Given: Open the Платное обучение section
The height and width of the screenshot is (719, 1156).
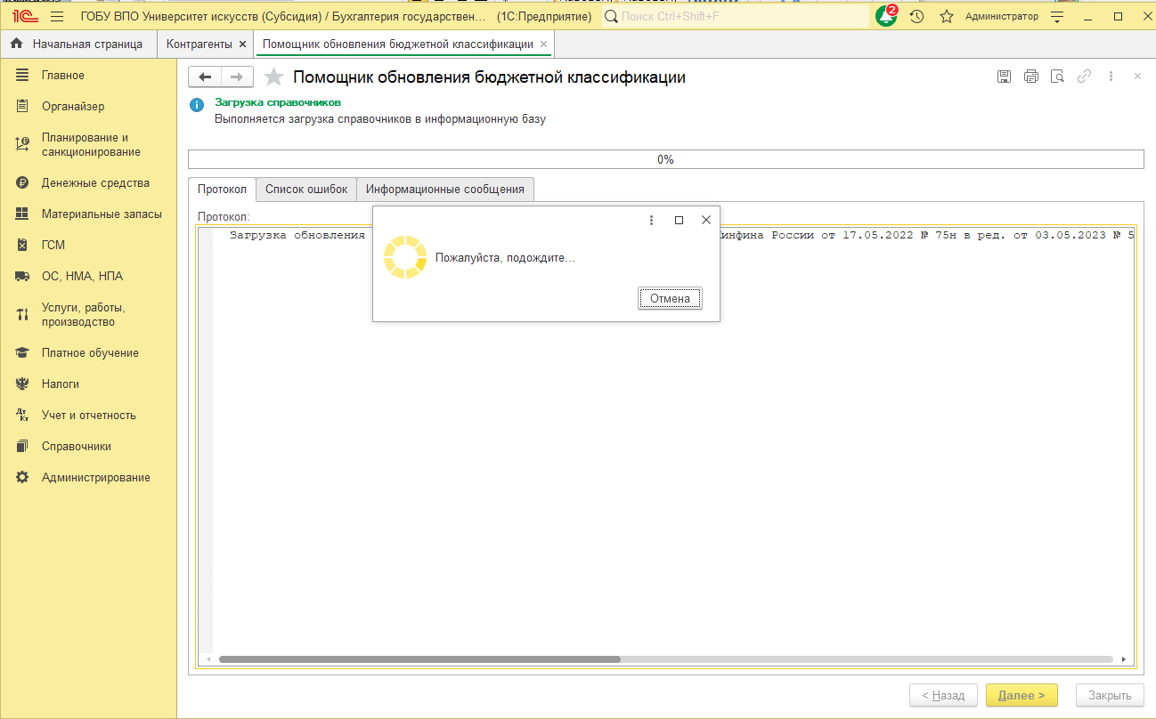Looking at the screenshot, I should pos(88,353).
